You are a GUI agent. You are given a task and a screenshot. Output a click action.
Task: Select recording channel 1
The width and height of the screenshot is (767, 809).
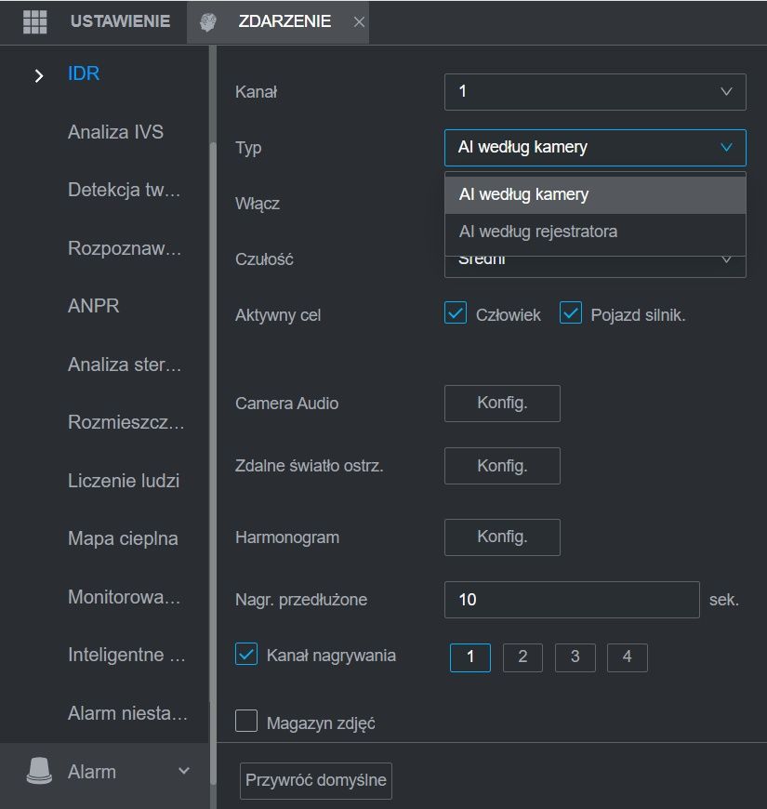(x=470, y=657)
